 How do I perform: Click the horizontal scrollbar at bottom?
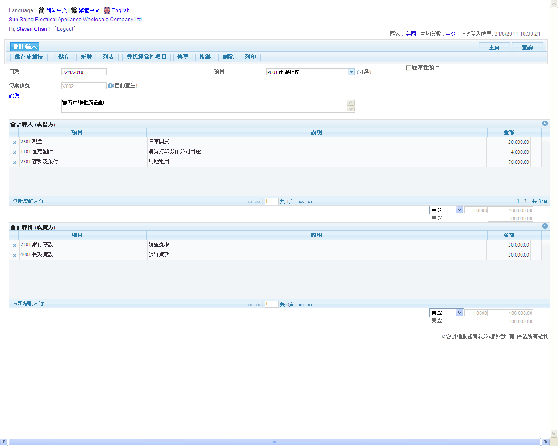[x=275, y=442]
